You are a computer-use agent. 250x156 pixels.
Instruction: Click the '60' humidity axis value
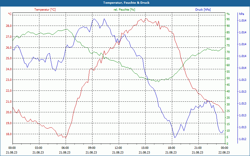(228, 65)
